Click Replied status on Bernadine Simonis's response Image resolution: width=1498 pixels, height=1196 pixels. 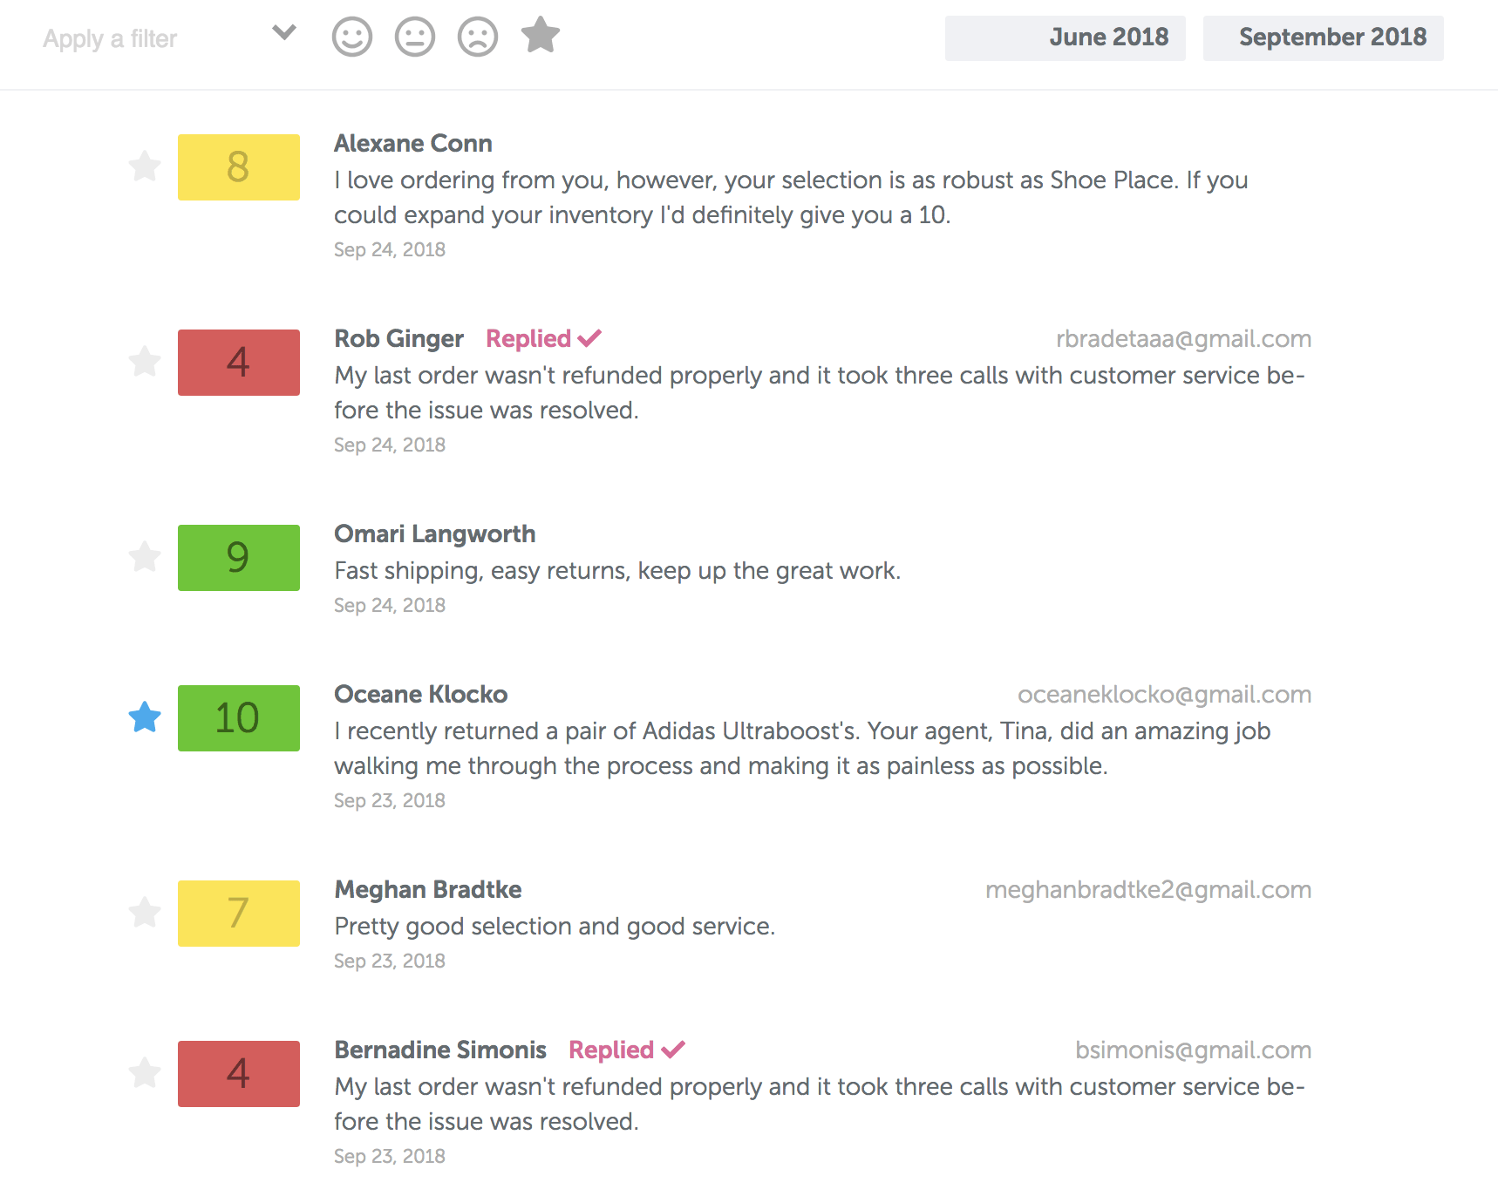tap(626, 1050)
